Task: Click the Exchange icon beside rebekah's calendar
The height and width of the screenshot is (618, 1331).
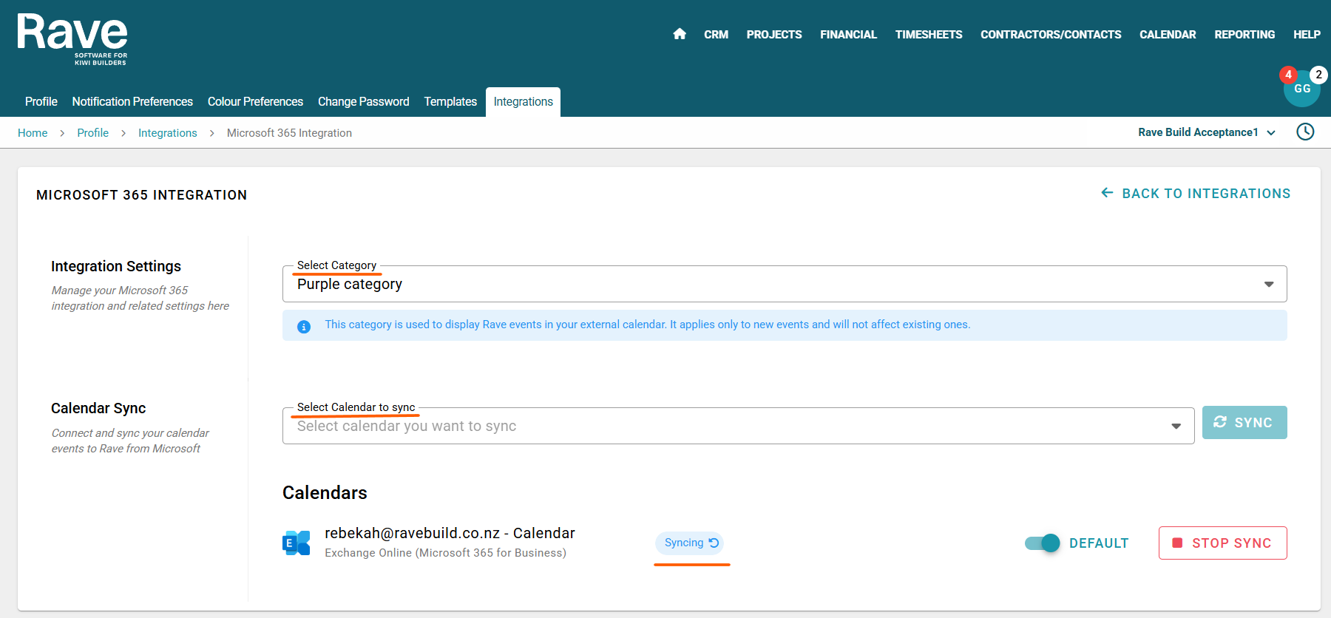Action: click(x=297, y=543)
